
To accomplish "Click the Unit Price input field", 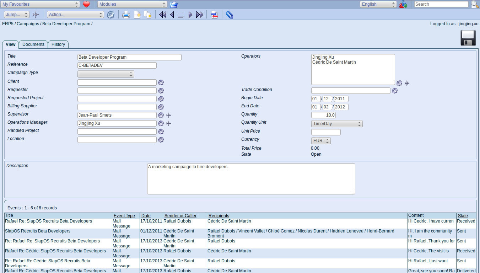I will coord(326,132).
